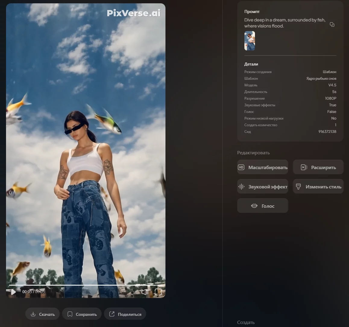Open the Голос lip-sync option
The width and height of the screenshot is (349, 327).
coord(263,206)
